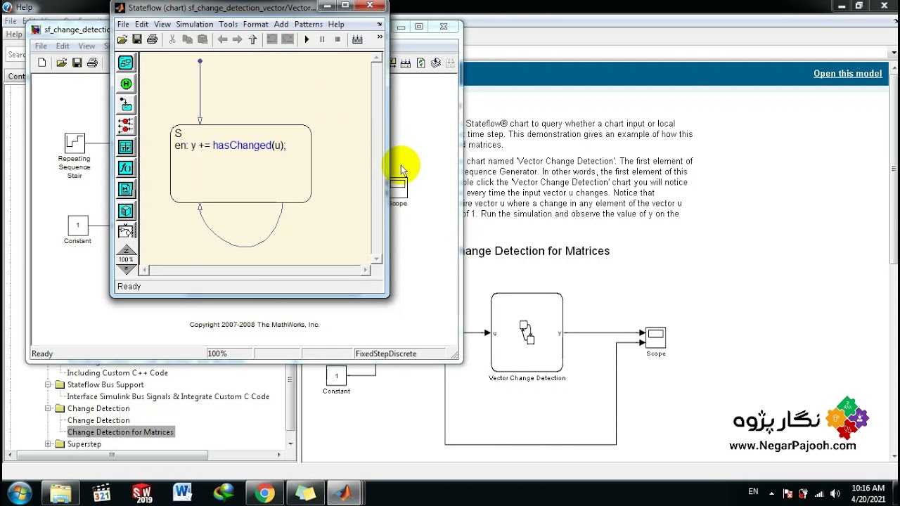This screenshot has width=900, height=506.
Task: Select the Graphical function f() tool
Action: coord(126,168)
